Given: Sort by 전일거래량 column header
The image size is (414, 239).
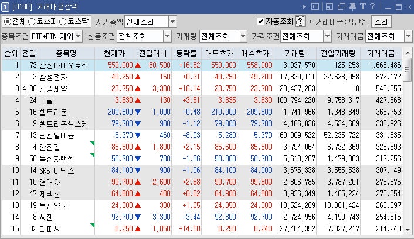Looking at the screenshot, I should pos(338,53).
